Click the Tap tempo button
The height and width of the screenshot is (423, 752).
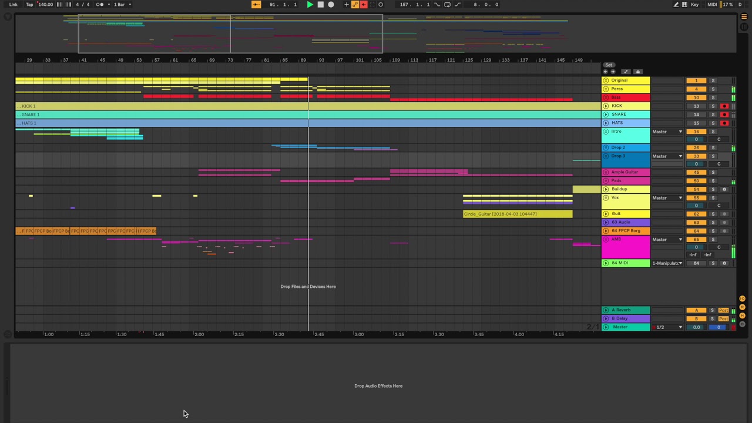(29, 5)
